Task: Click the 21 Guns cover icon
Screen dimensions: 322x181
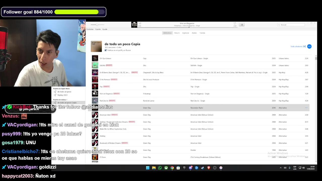Action: coord(95,157)
